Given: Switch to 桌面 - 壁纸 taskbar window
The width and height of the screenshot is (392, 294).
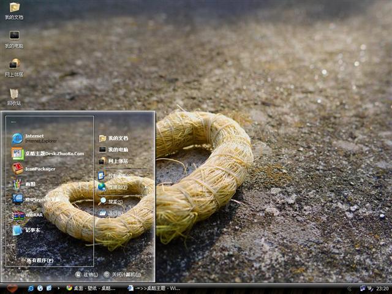Looking at the screenshot, I should [91, 288].
